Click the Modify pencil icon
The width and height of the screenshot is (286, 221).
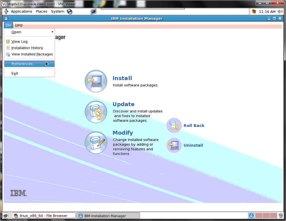click(96, 142)
